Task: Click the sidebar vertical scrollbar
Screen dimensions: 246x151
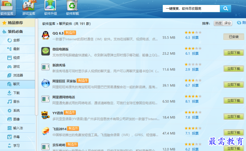Action: 37,67
